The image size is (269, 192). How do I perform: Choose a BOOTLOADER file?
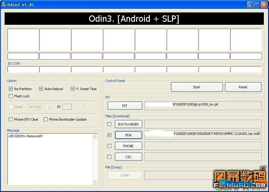point(129,124)
